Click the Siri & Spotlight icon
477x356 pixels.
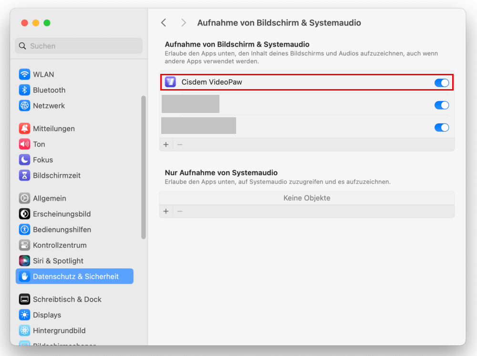(x=24, y=261)
